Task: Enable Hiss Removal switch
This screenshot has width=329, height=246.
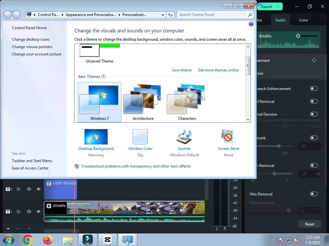Action: (314, 194)
